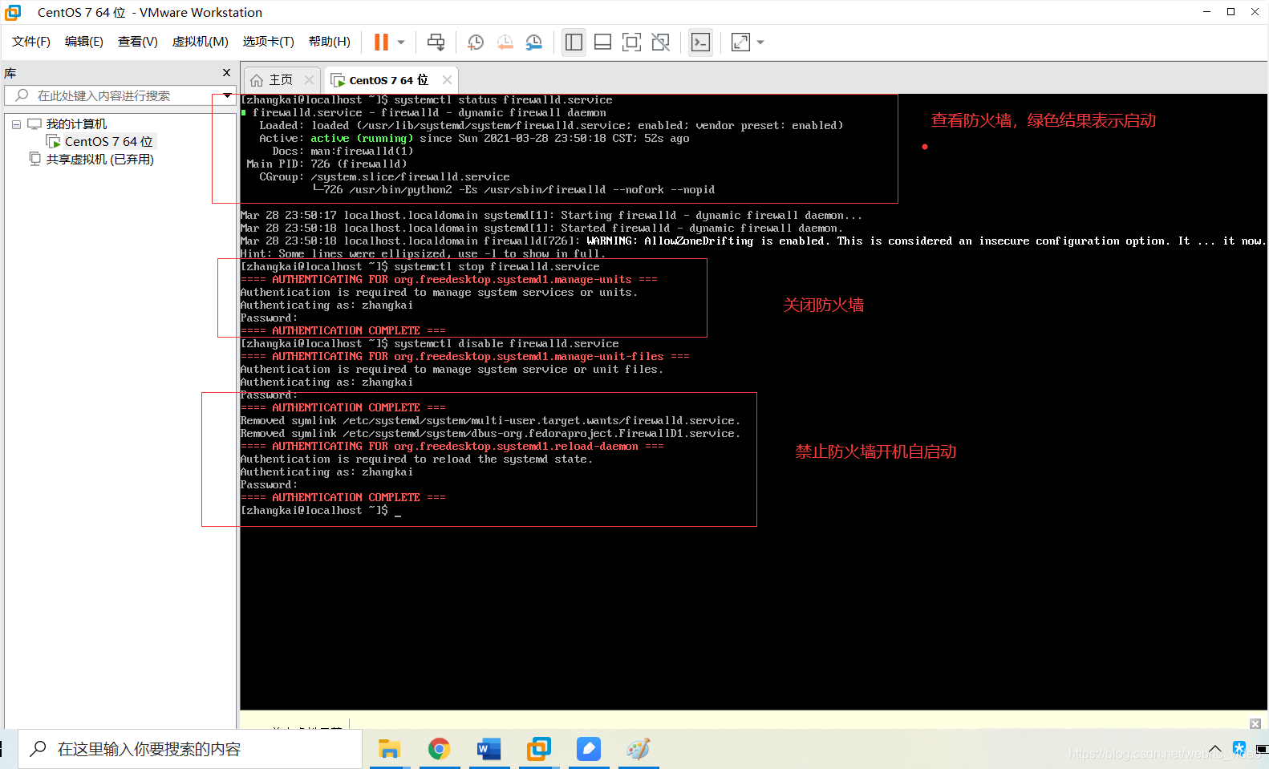1269x769 pixels.
Task: Open the 查看(V) menu
Action: 138,42
